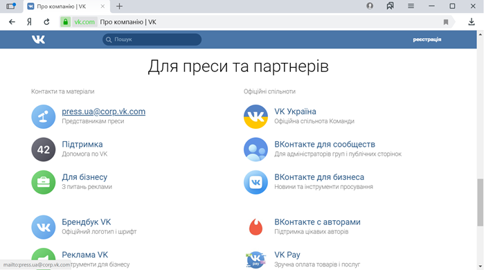Open the browser profile account icon

(x=370, y=6)
